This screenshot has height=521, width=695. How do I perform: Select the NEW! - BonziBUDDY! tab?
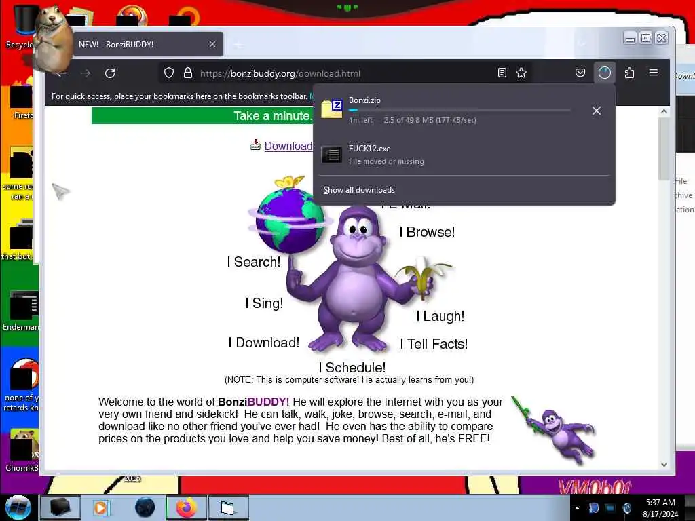click(148, 44)
